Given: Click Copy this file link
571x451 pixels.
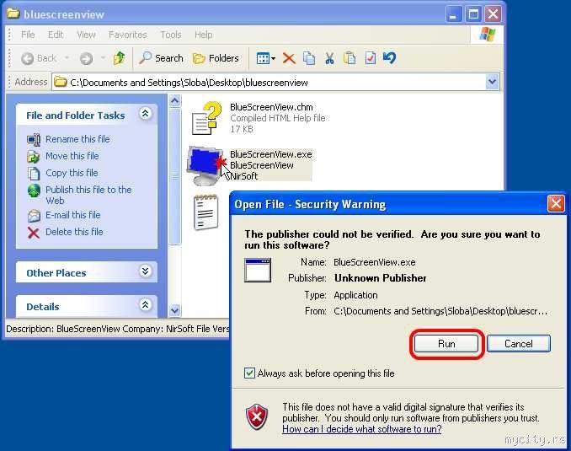Looking at the screenshot, I should [x=72, y=173].
